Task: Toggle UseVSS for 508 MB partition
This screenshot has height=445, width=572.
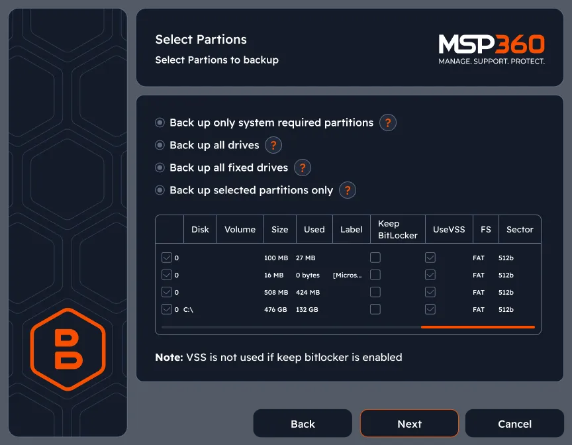Action: tap(430, 292)
